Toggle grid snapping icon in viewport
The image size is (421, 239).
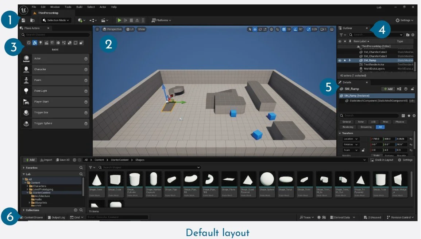(284, 29)
